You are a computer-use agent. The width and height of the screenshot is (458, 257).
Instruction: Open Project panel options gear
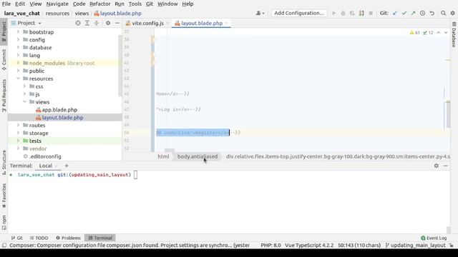click(x=108, y=23)
